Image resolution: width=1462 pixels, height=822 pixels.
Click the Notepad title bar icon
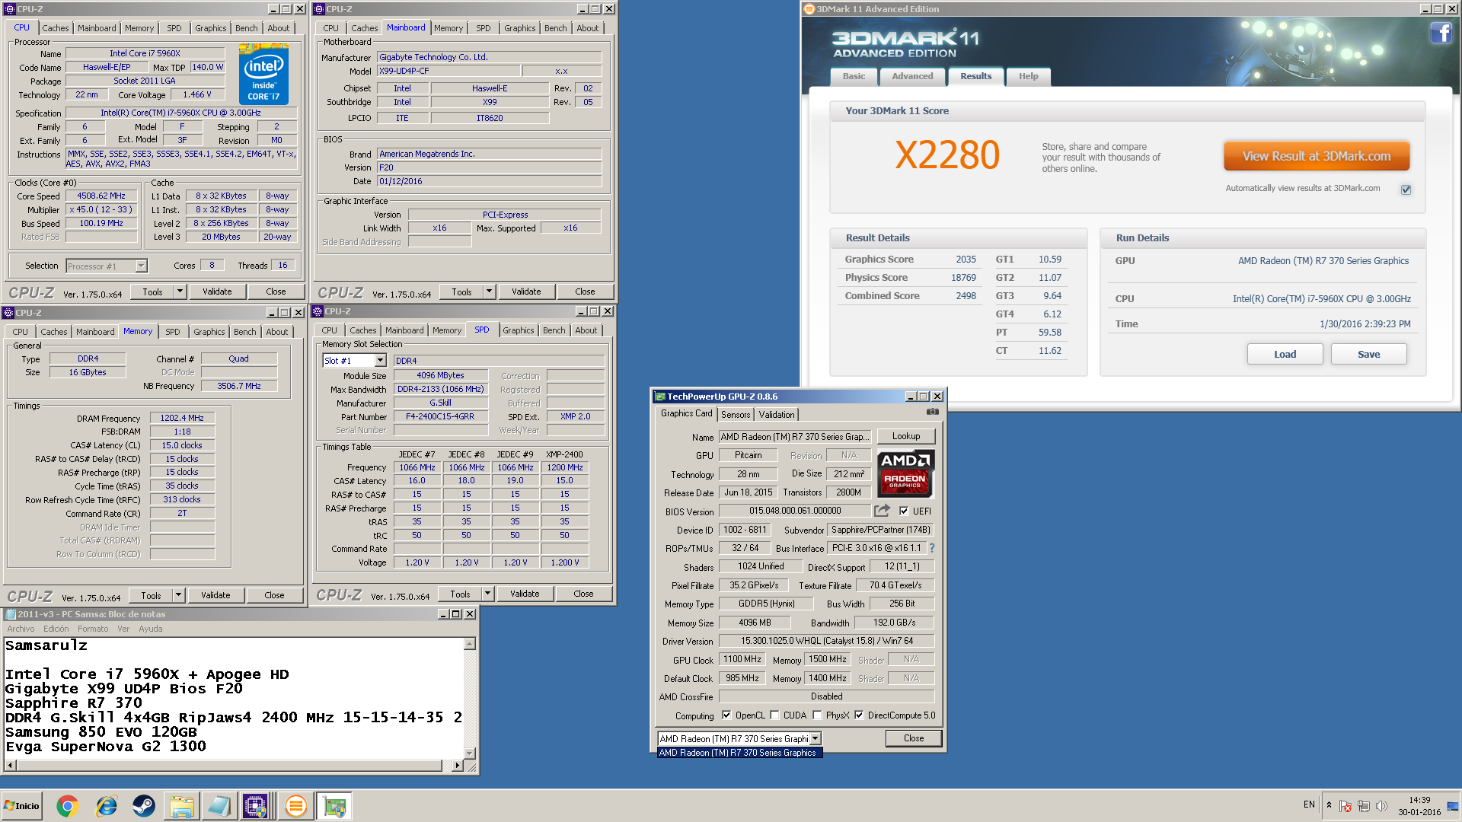[x=11, y=614]
